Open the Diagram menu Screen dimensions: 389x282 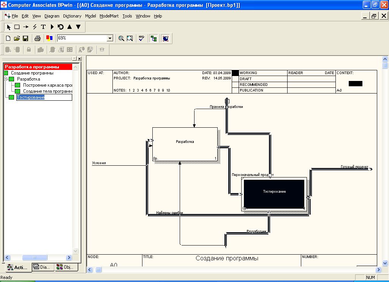pyautogui.click(x=52, y=16)
